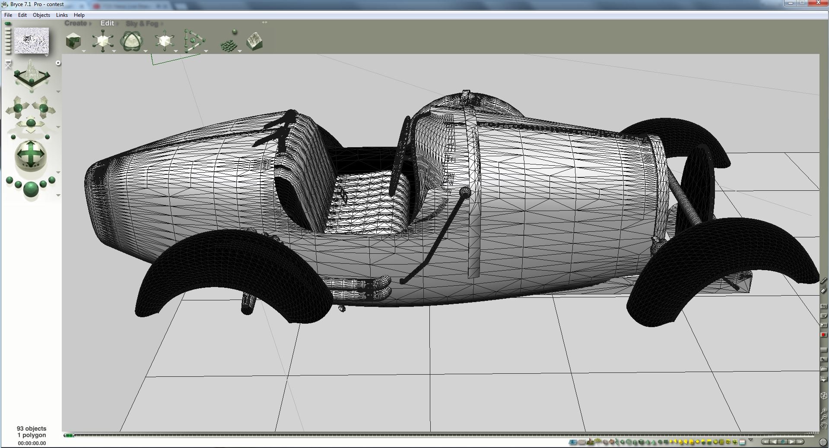Click the palette width double-arrow toggle
This screenshot has width=829, height=448.
click(x=264, y=22)
